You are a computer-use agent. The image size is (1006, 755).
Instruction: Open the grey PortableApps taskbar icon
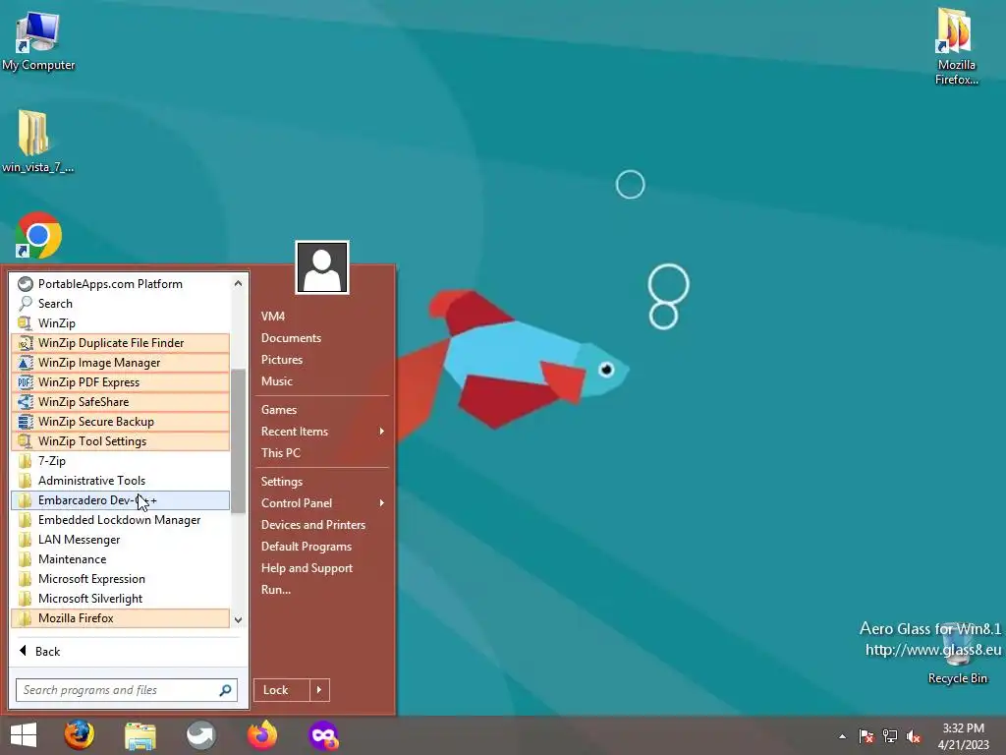pyautogui.click(x=200, y=735)
